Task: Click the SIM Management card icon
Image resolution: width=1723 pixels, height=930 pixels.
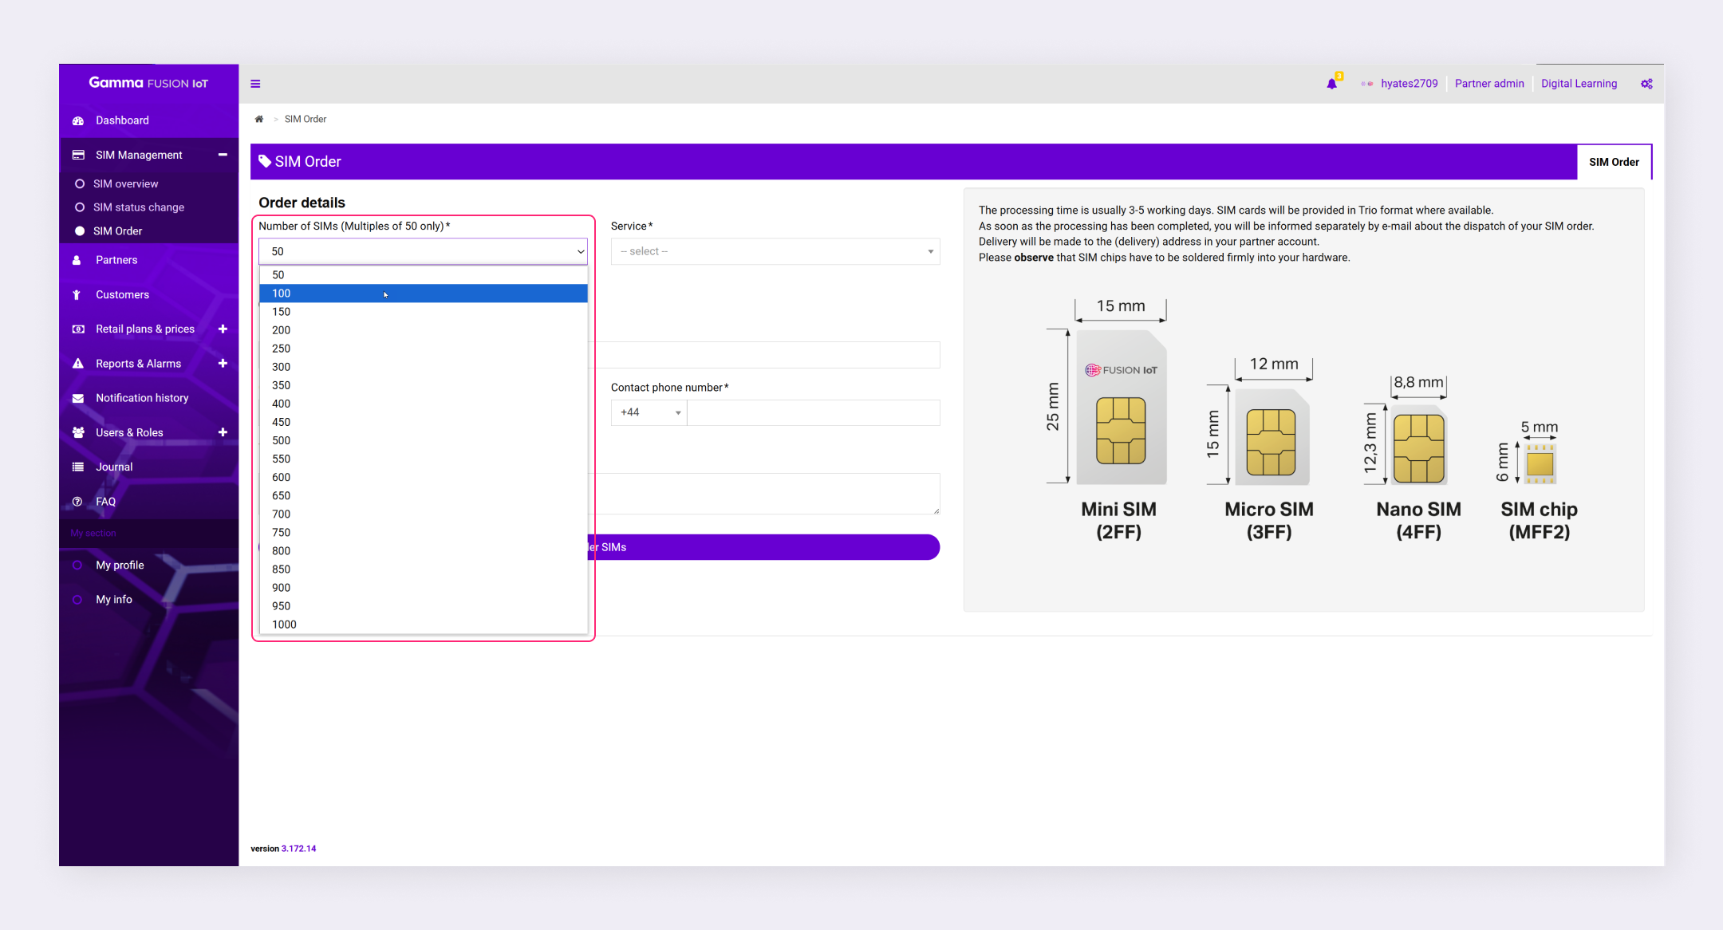Action: 78,155
